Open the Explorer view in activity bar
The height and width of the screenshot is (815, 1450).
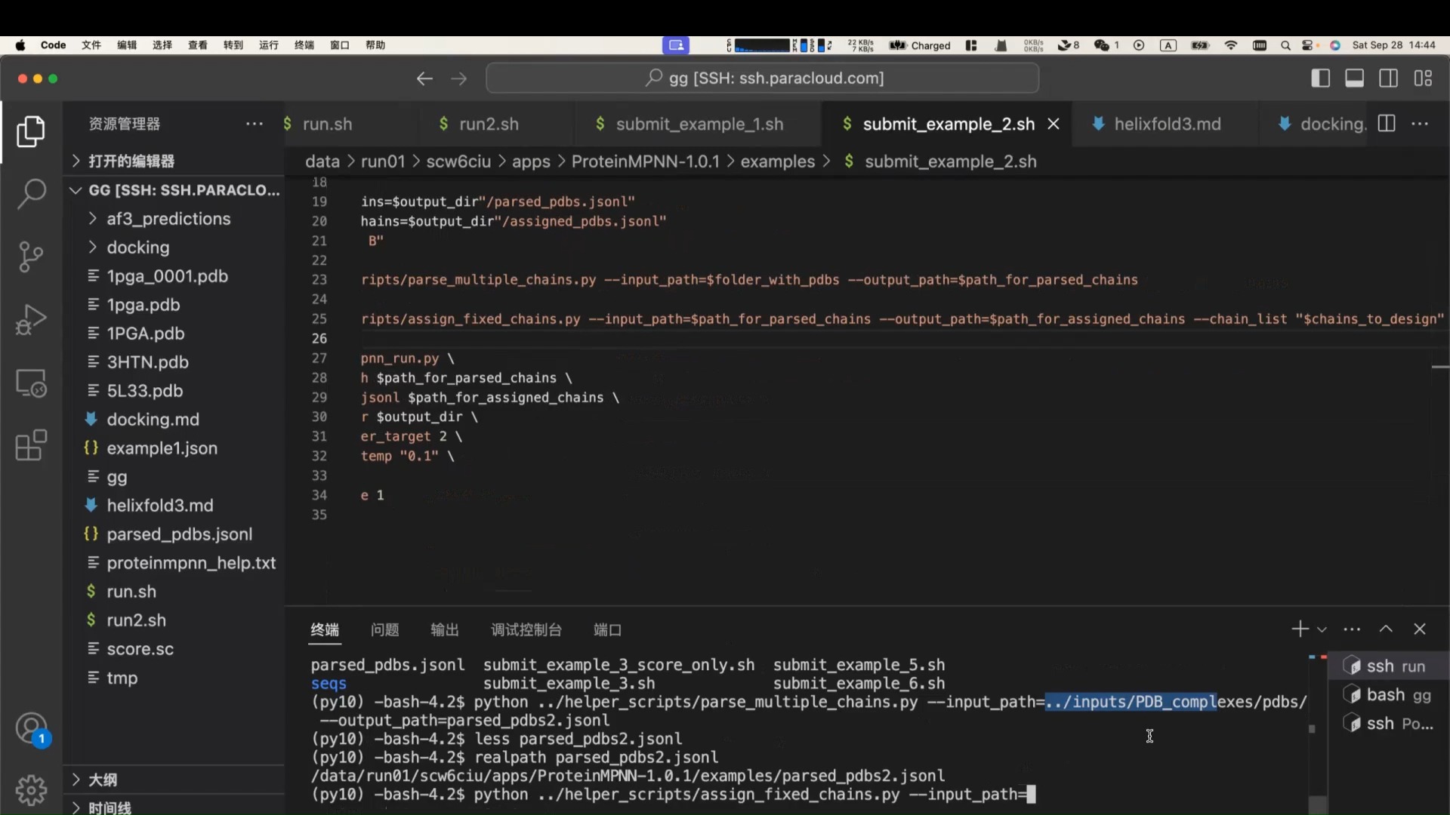coord(31,132)
